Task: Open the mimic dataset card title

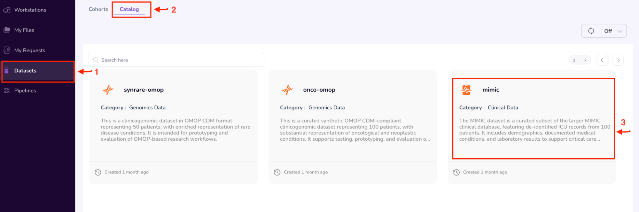Action: pos(491,90)
